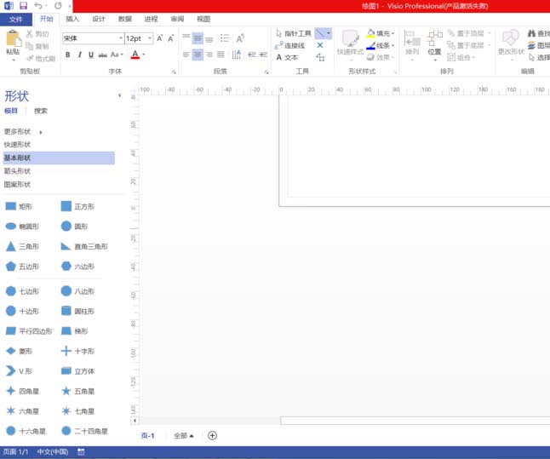The width and height of the screenshot is (550, 459).
Task: Open the 文件 File tab
Action: (x=16, y=19)
